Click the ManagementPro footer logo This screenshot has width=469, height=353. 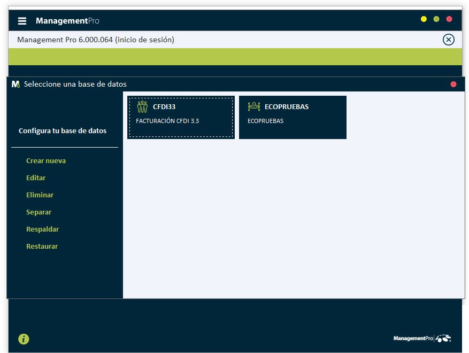[x=422, y=339]
